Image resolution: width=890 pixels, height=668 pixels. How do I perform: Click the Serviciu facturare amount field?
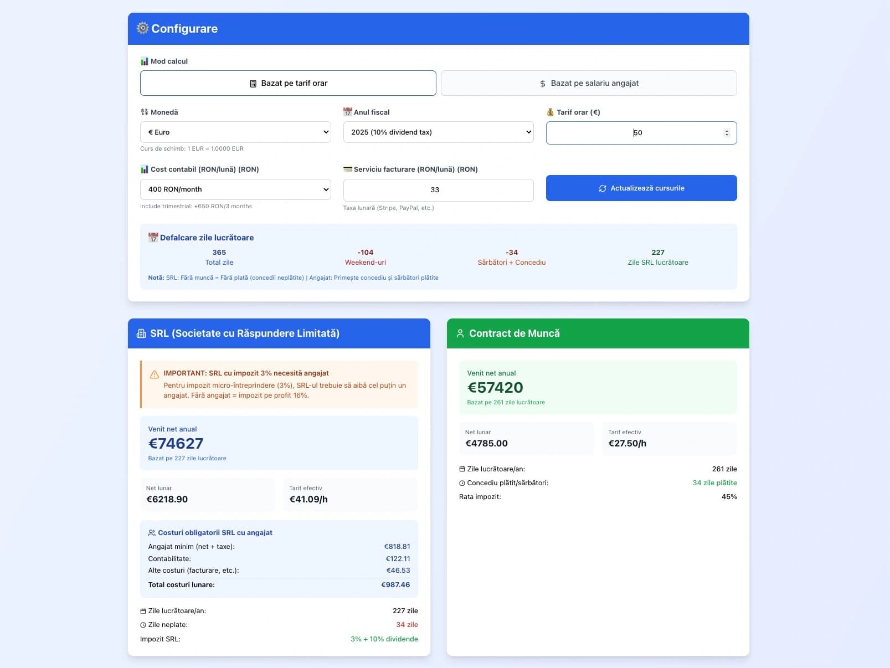pyautogui.click(x=438, y=190)
